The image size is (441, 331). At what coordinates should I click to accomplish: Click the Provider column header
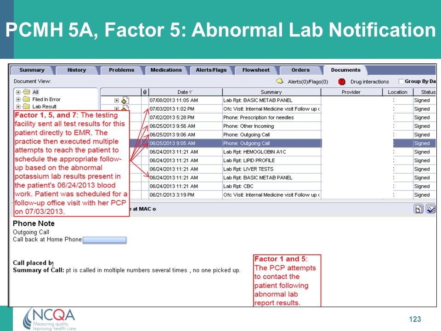coord(351,92)
